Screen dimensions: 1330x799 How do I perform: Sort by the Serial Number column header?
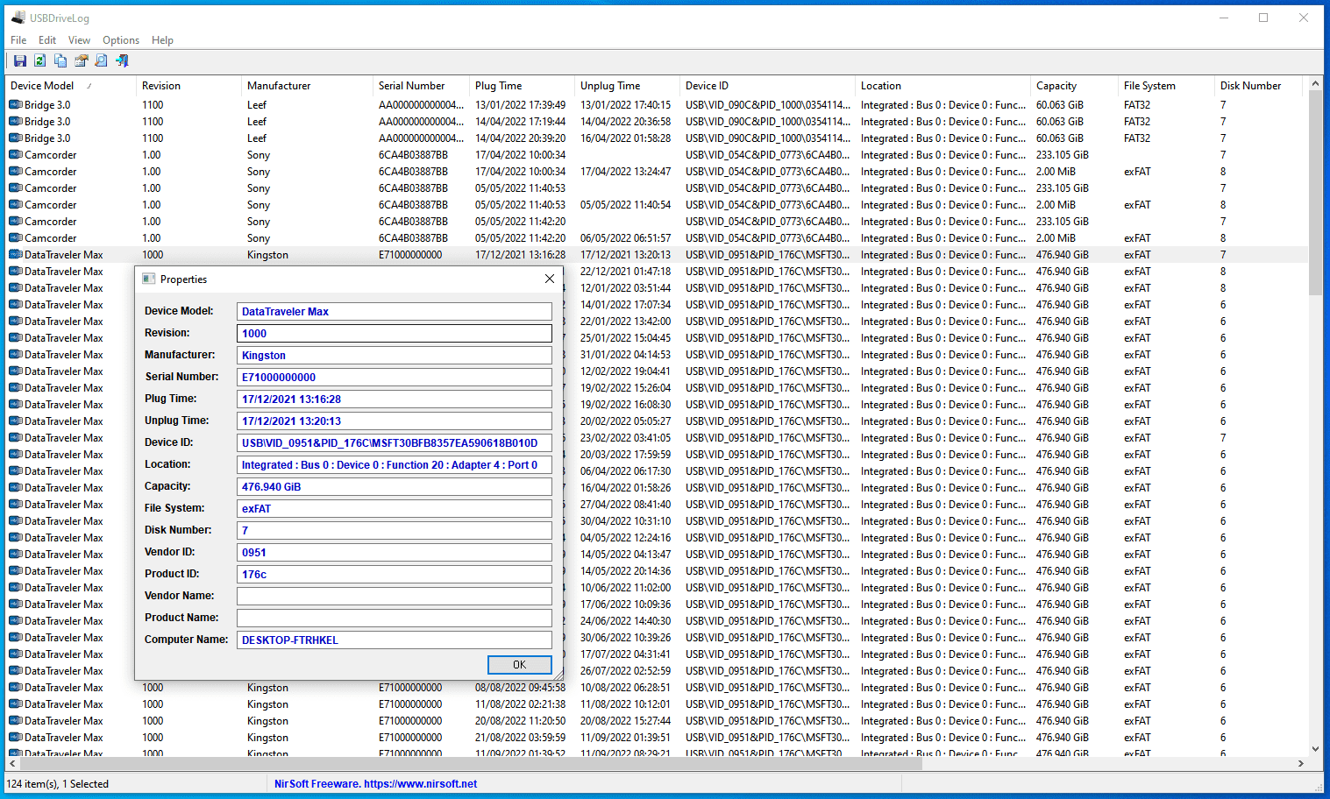coord(421,86)
